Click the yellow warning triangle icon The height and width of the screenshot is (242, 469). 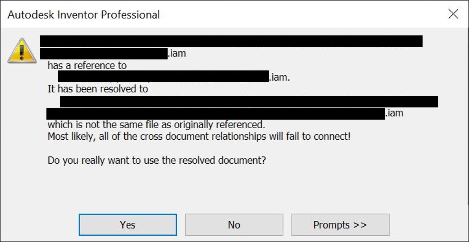22,51
